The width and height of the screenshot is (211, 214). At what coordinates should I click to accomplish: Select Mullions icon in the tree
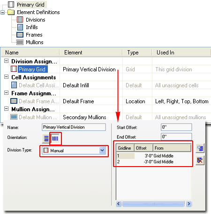click(20, 42)
